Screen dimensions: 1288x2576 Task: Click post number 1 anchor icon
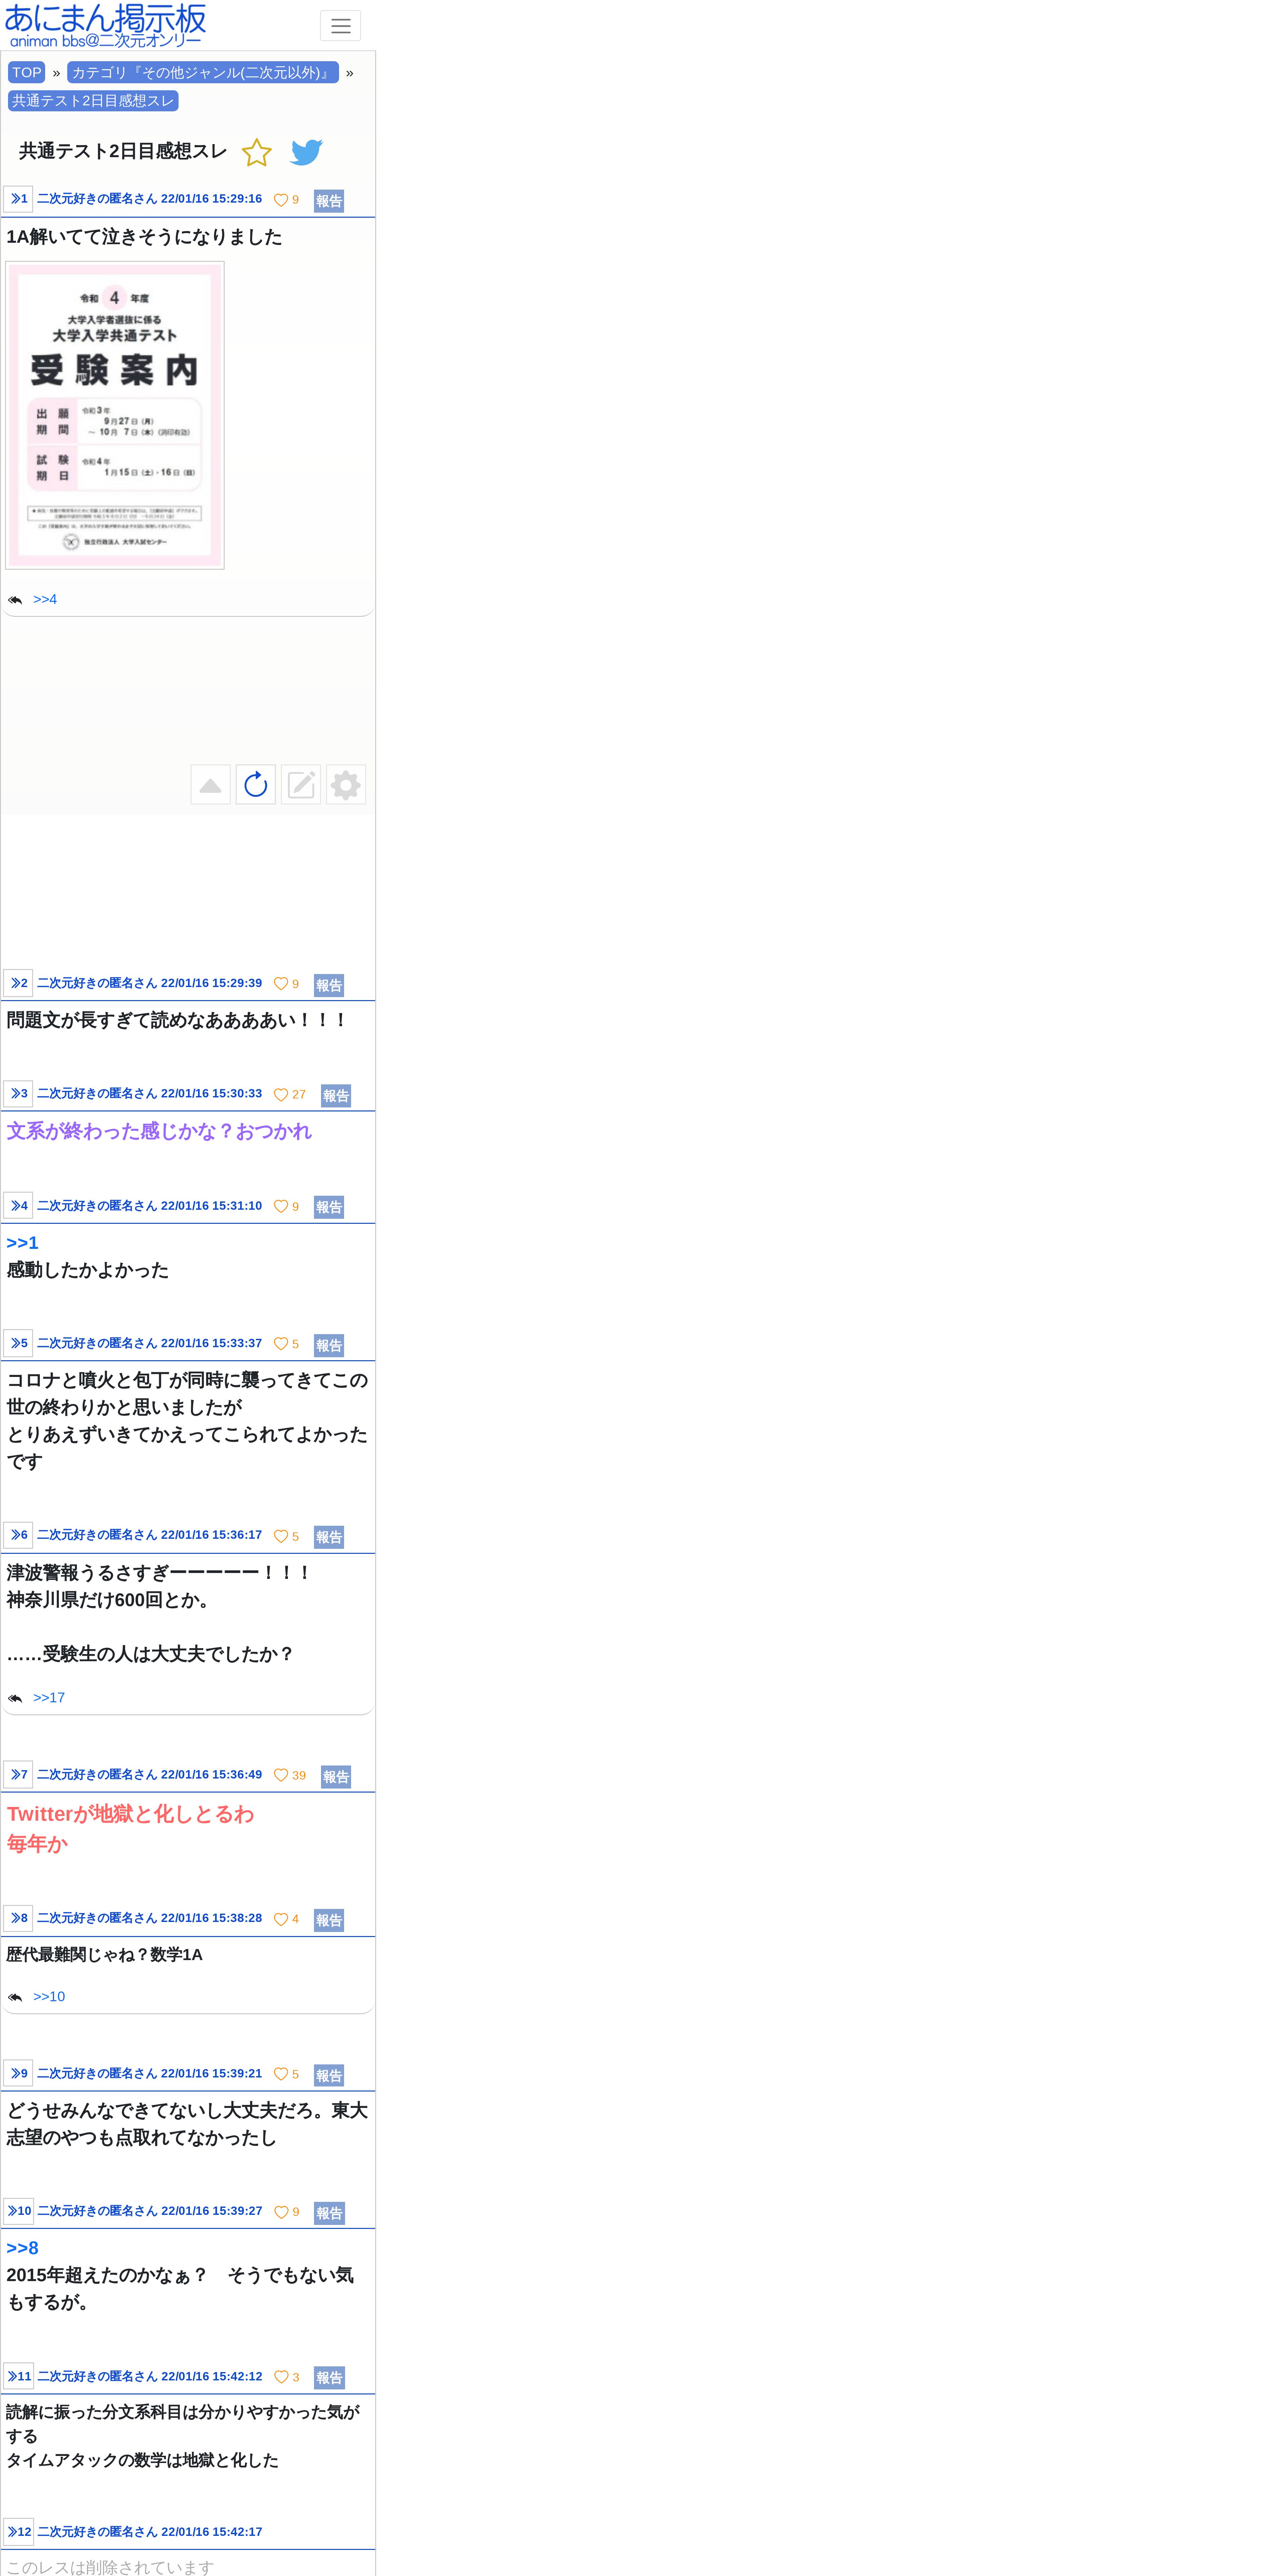(x=18, y=199)
